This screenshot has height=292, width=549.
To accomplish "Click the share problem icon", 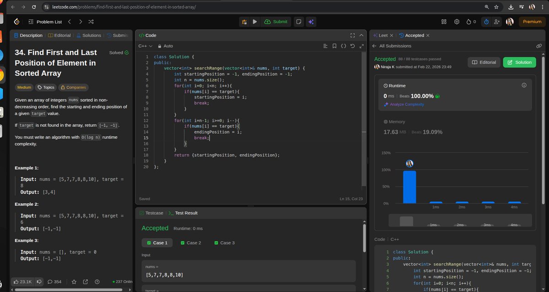I will click(x=85, y=281).
